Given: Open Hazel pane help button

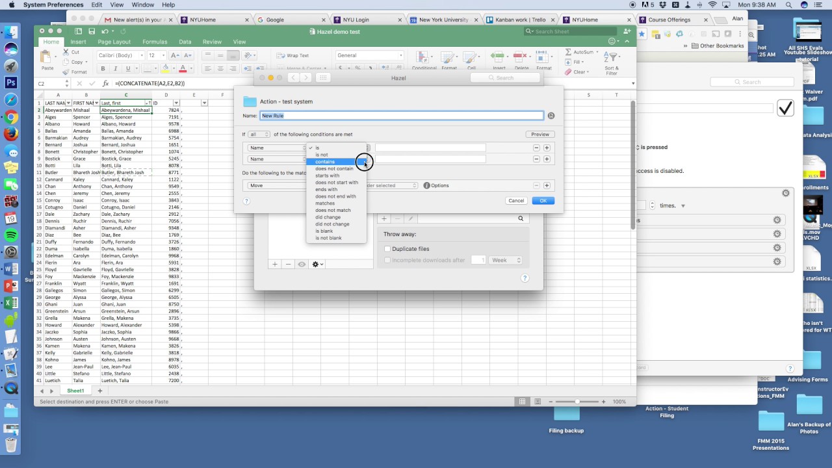Looking at the screenshot, I should pos(525,278).
